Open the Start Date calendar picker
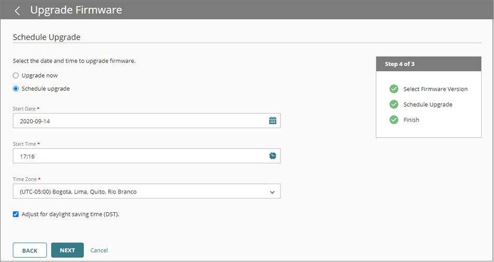 tap(273, 120)
